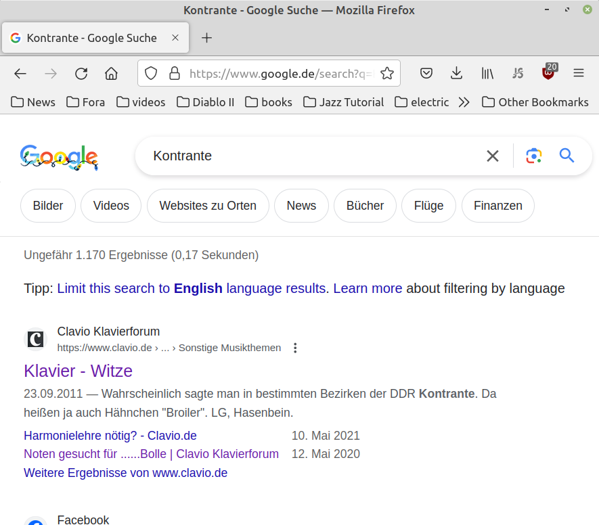The width and height of the screenshot is (599, 525).
Task: Click Limit this search to English link
Action: 191,288
